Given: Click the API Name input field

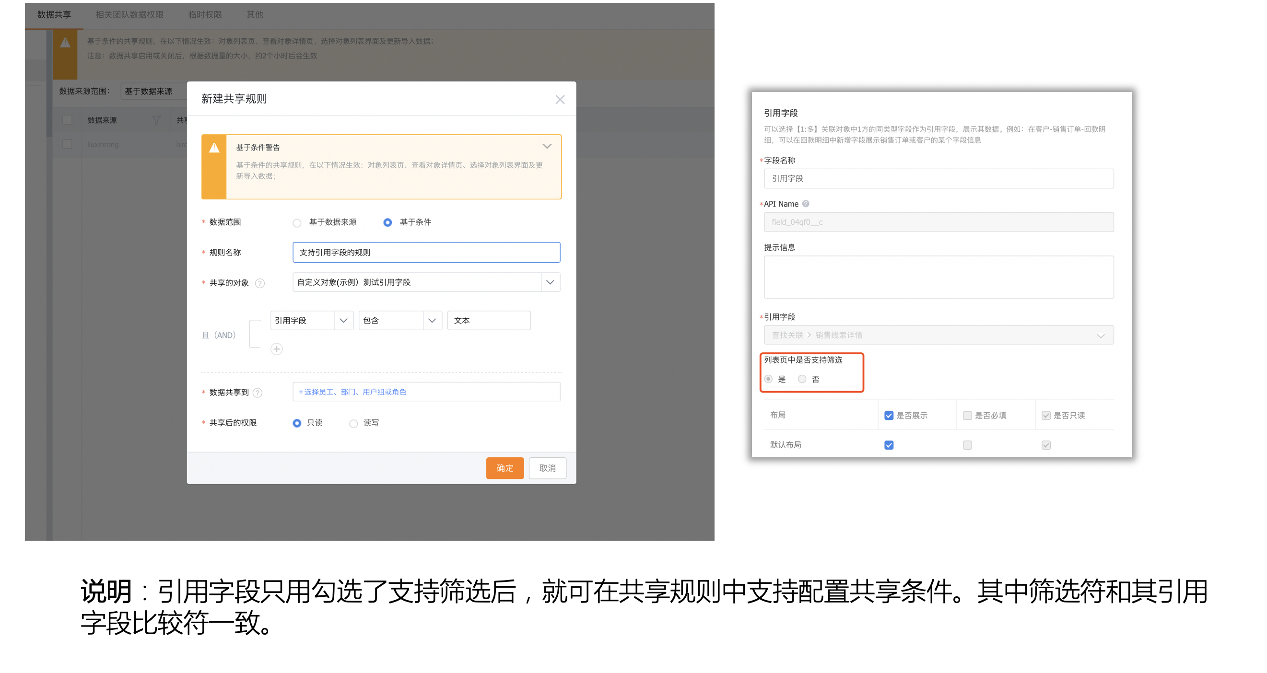Looking at the screenshot, I should click(x=939, y=222).
